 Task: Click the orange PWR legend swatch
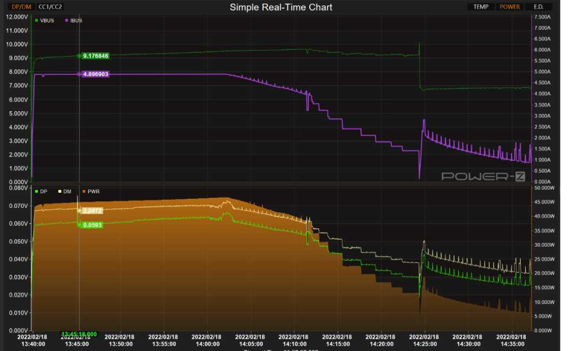[x=84, y=191]
